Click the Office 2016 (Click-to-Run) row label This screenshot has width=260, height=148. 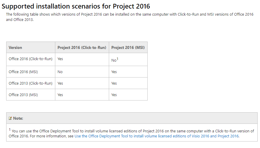click(x=31, y=59)
